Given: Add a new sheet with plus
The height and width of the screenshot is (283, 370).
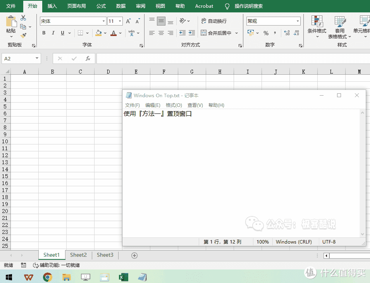Looking at the screenshot, I should coord(134,256).
